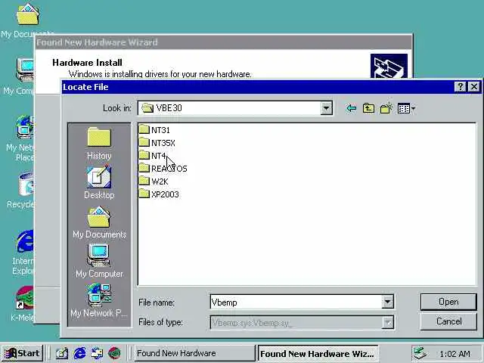
Task: Close the Locate File dialog
Action: pos(474,87)
